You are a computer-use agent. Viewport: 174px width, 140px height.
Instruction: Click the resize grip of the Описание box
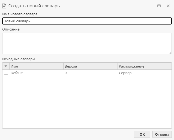(170, 53)
